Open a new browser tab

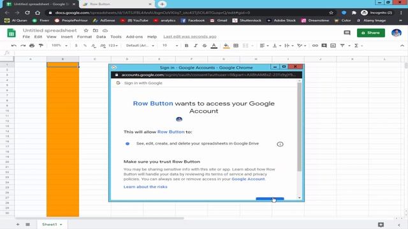click(x=162, y=4)
